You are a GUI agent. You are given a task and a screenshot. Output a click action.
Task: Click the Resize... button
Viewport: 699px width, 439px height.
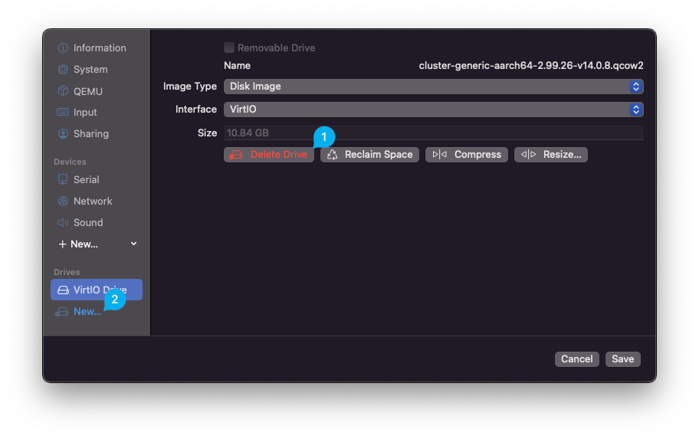[x=550, y=155]
